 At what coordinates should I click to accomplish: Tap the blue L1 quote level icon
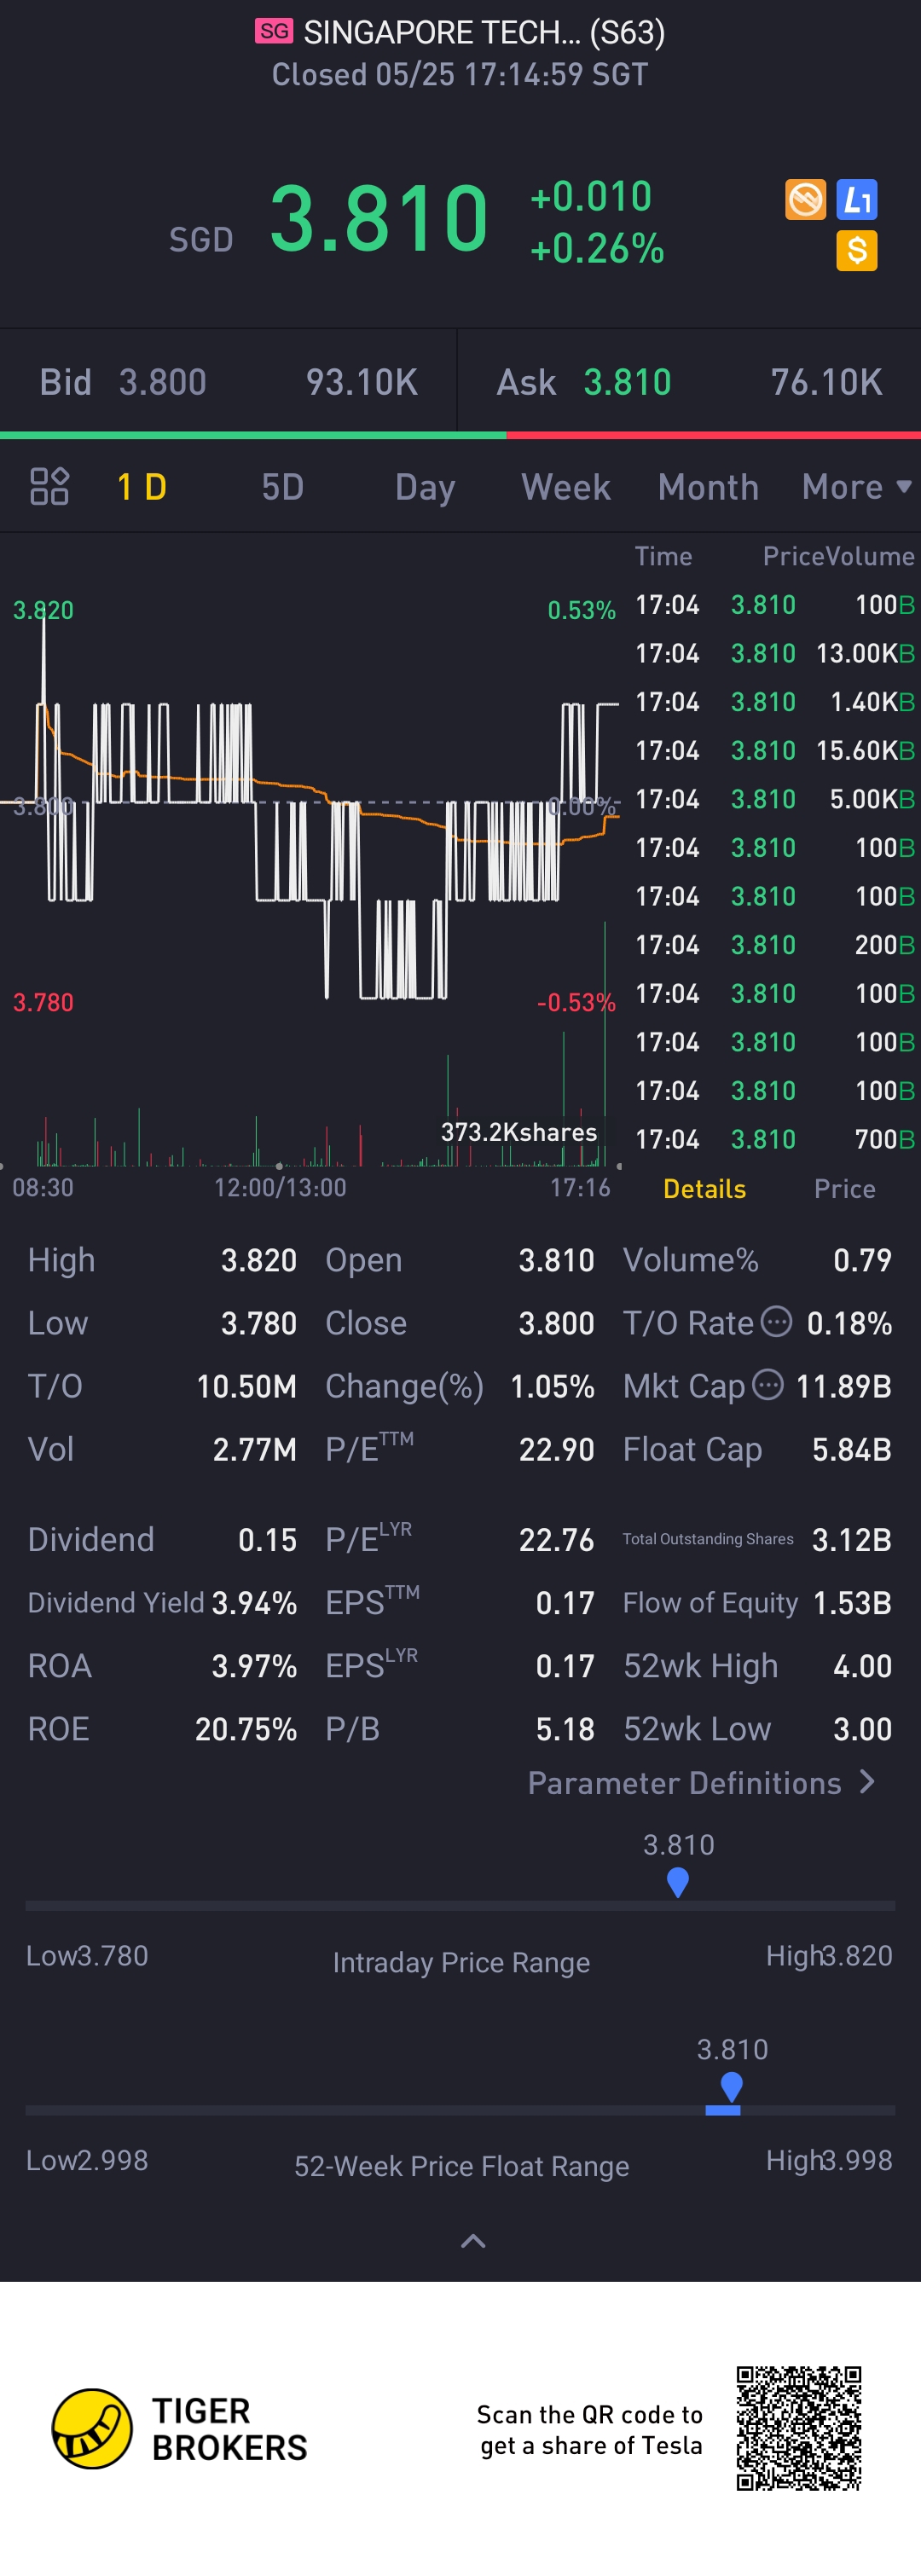pyautogui.click(x=857, y=199)
